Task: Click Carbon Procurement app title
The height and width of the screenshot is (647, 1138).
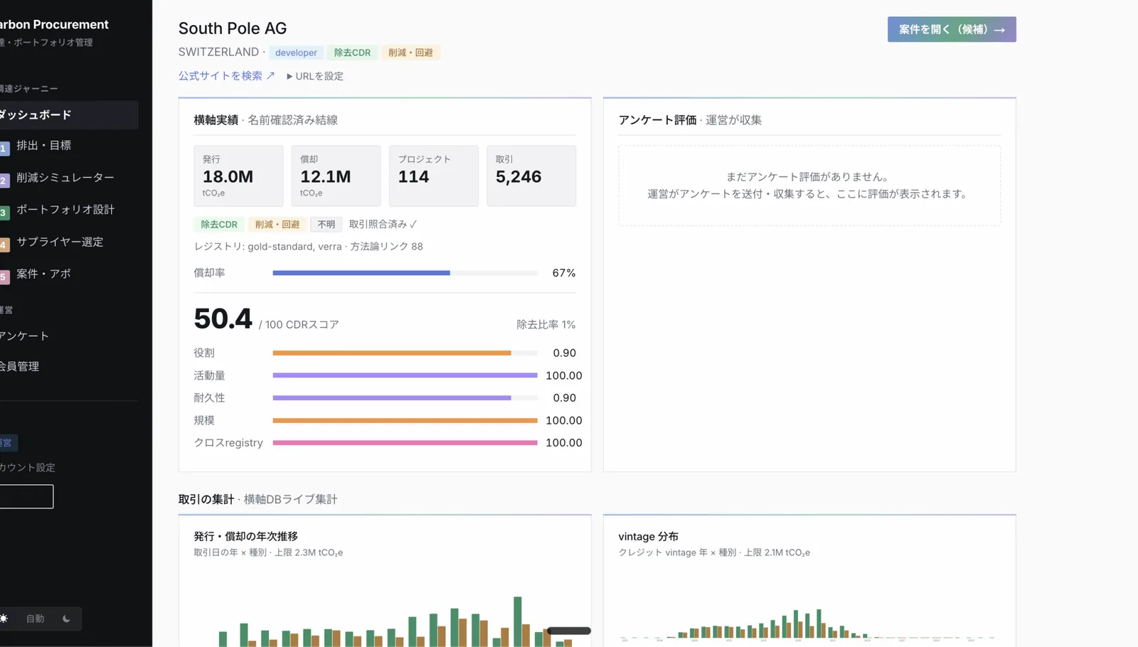Action: coord(54,24)
